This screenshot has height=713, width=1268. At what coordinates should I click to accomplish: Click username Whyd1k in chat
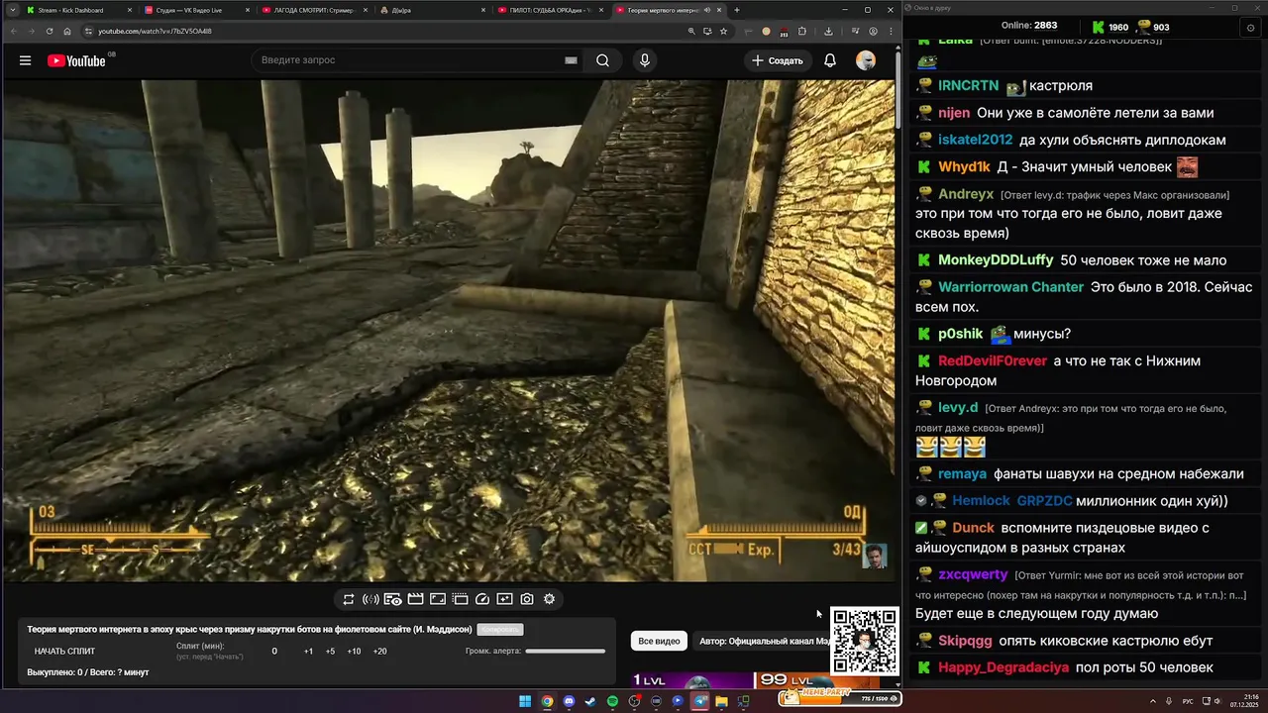point(964,167)
